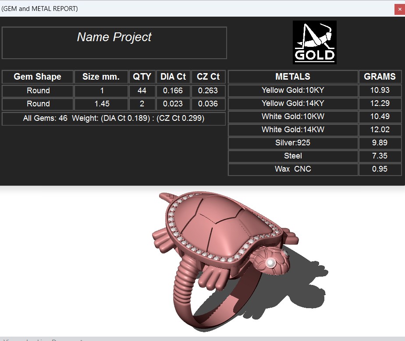
Task: Click the CZ Ct value 0.263
Action: click(x=208, y=91)
